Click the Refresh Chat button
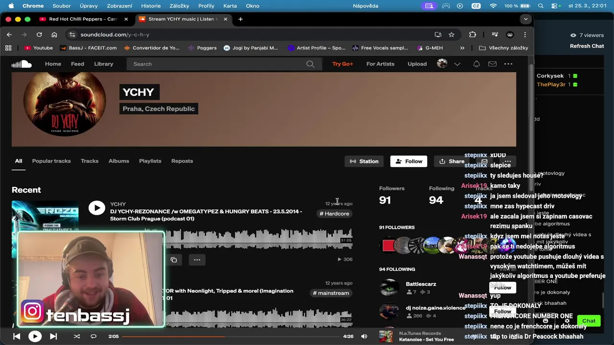The width and height of the screenshot is (614, 345). point(587,46)
